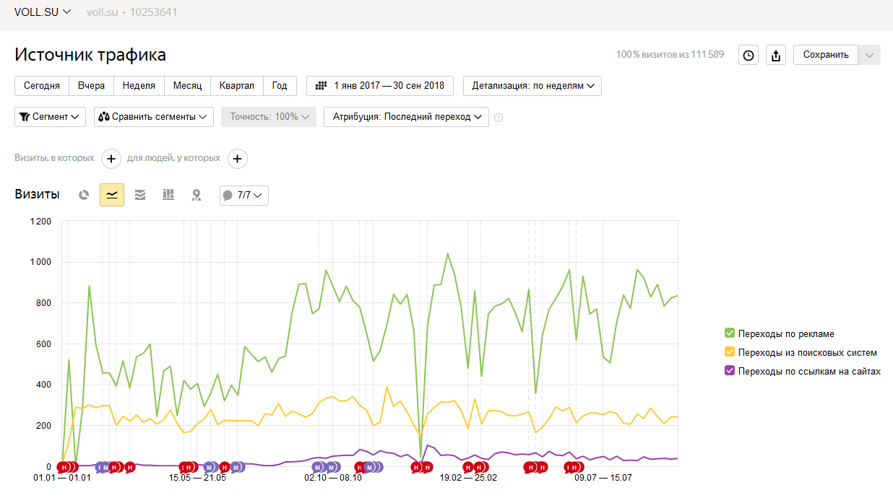The height and width of the screenshot is (498, 893).
Task: Open the Сегмент dropdown
Action: 50,117
